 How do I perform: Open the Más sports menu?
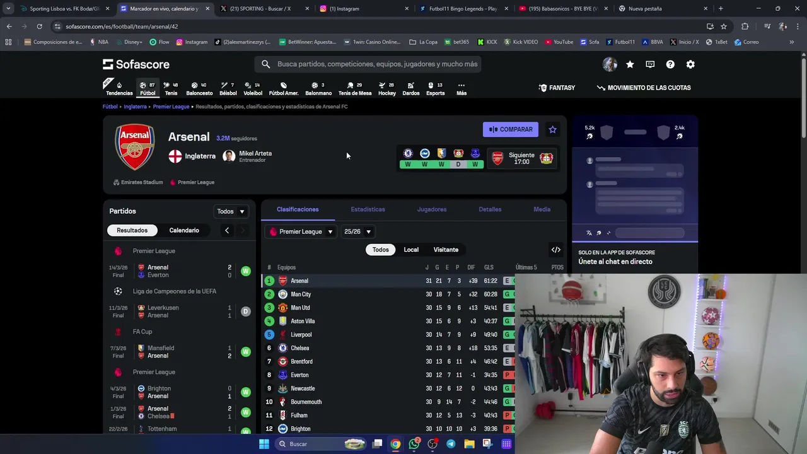(x=462, y=88)
